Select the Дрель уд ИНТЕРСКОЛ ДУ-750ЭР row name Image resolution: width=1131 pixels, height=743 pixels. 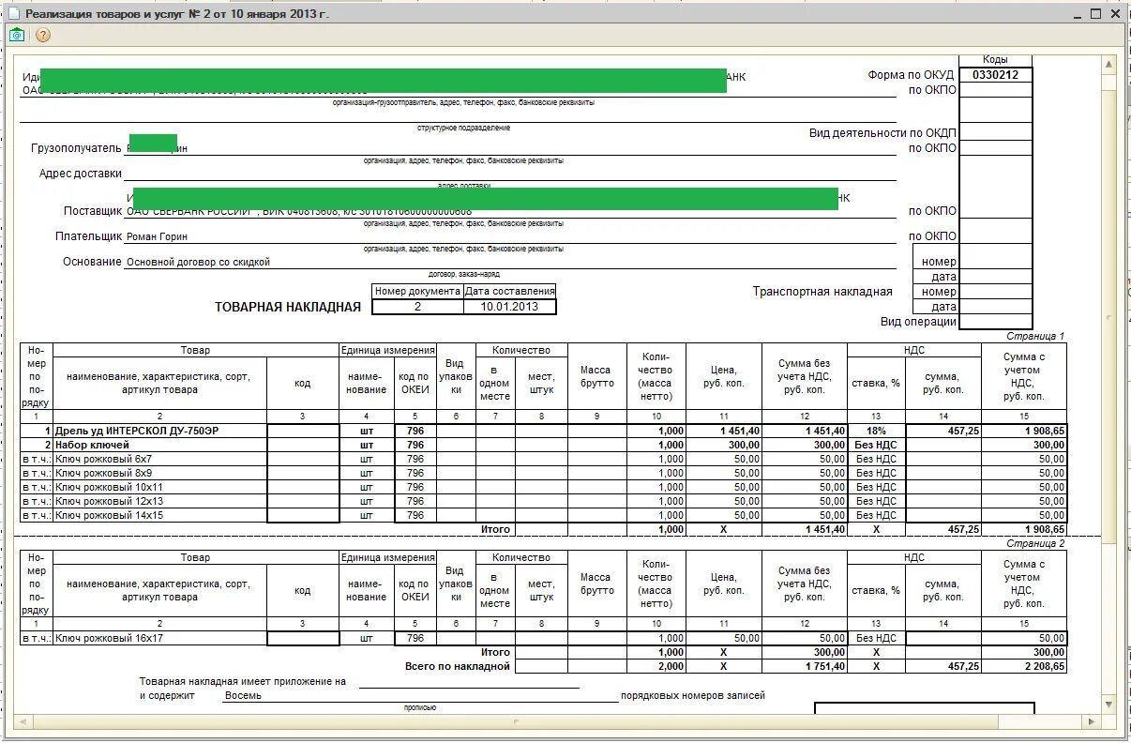[x=159, y=431]
